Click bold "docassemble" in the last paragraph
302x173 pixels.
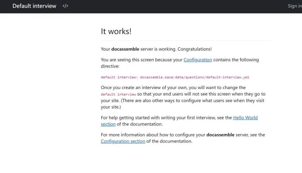[220, 135]
